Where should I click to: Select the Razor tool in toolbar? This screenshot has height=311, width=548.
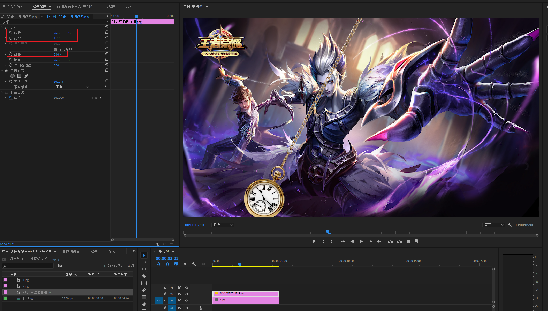[144, 276]
